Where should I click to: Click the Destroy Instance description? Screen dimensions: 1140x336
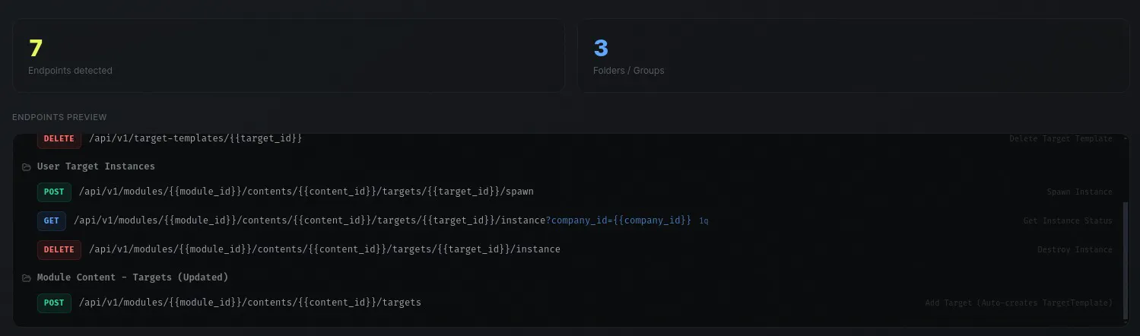coord(1075,250)
